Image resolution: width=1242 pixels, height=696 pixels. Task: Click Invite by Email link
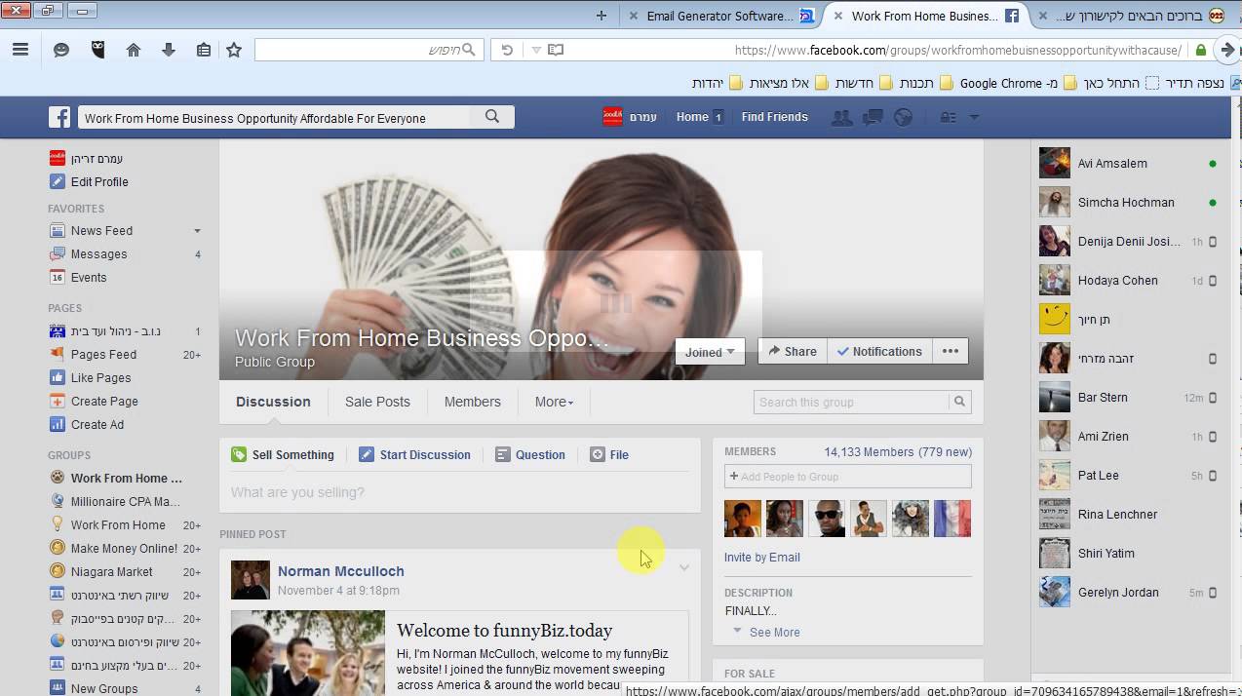click(762, 557)
